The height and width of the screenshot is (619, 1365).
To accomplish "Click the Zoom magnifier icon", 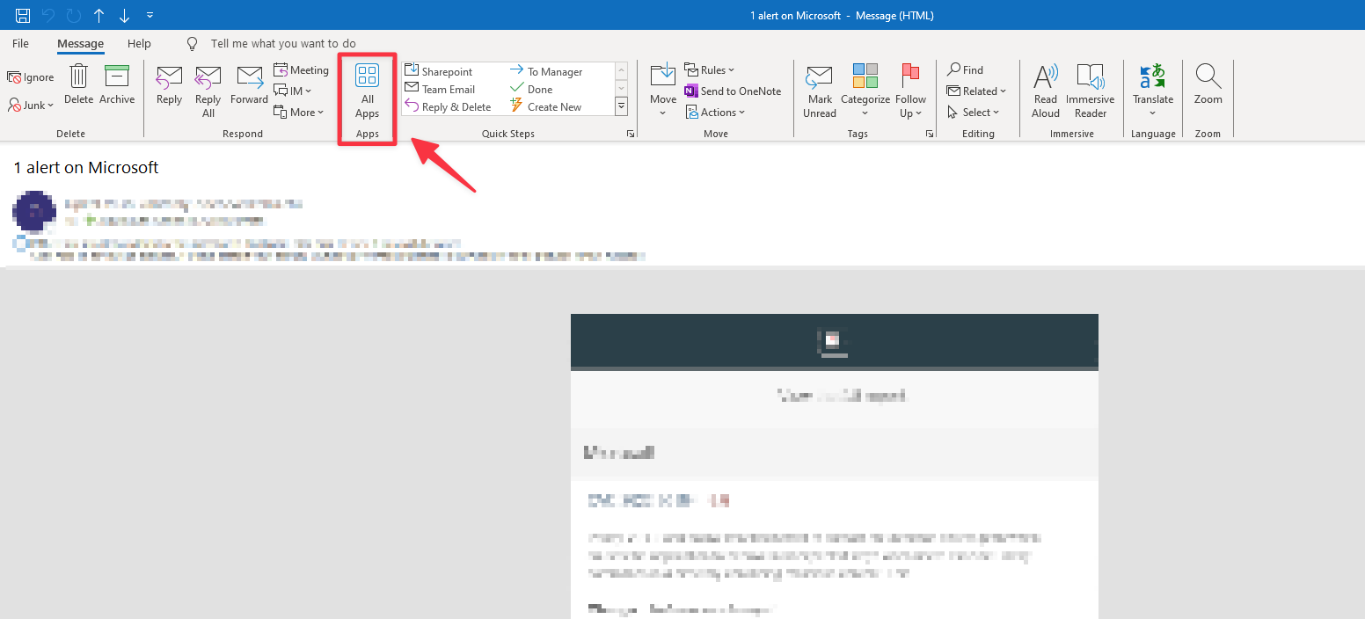I will click(x=1208, y=77).
